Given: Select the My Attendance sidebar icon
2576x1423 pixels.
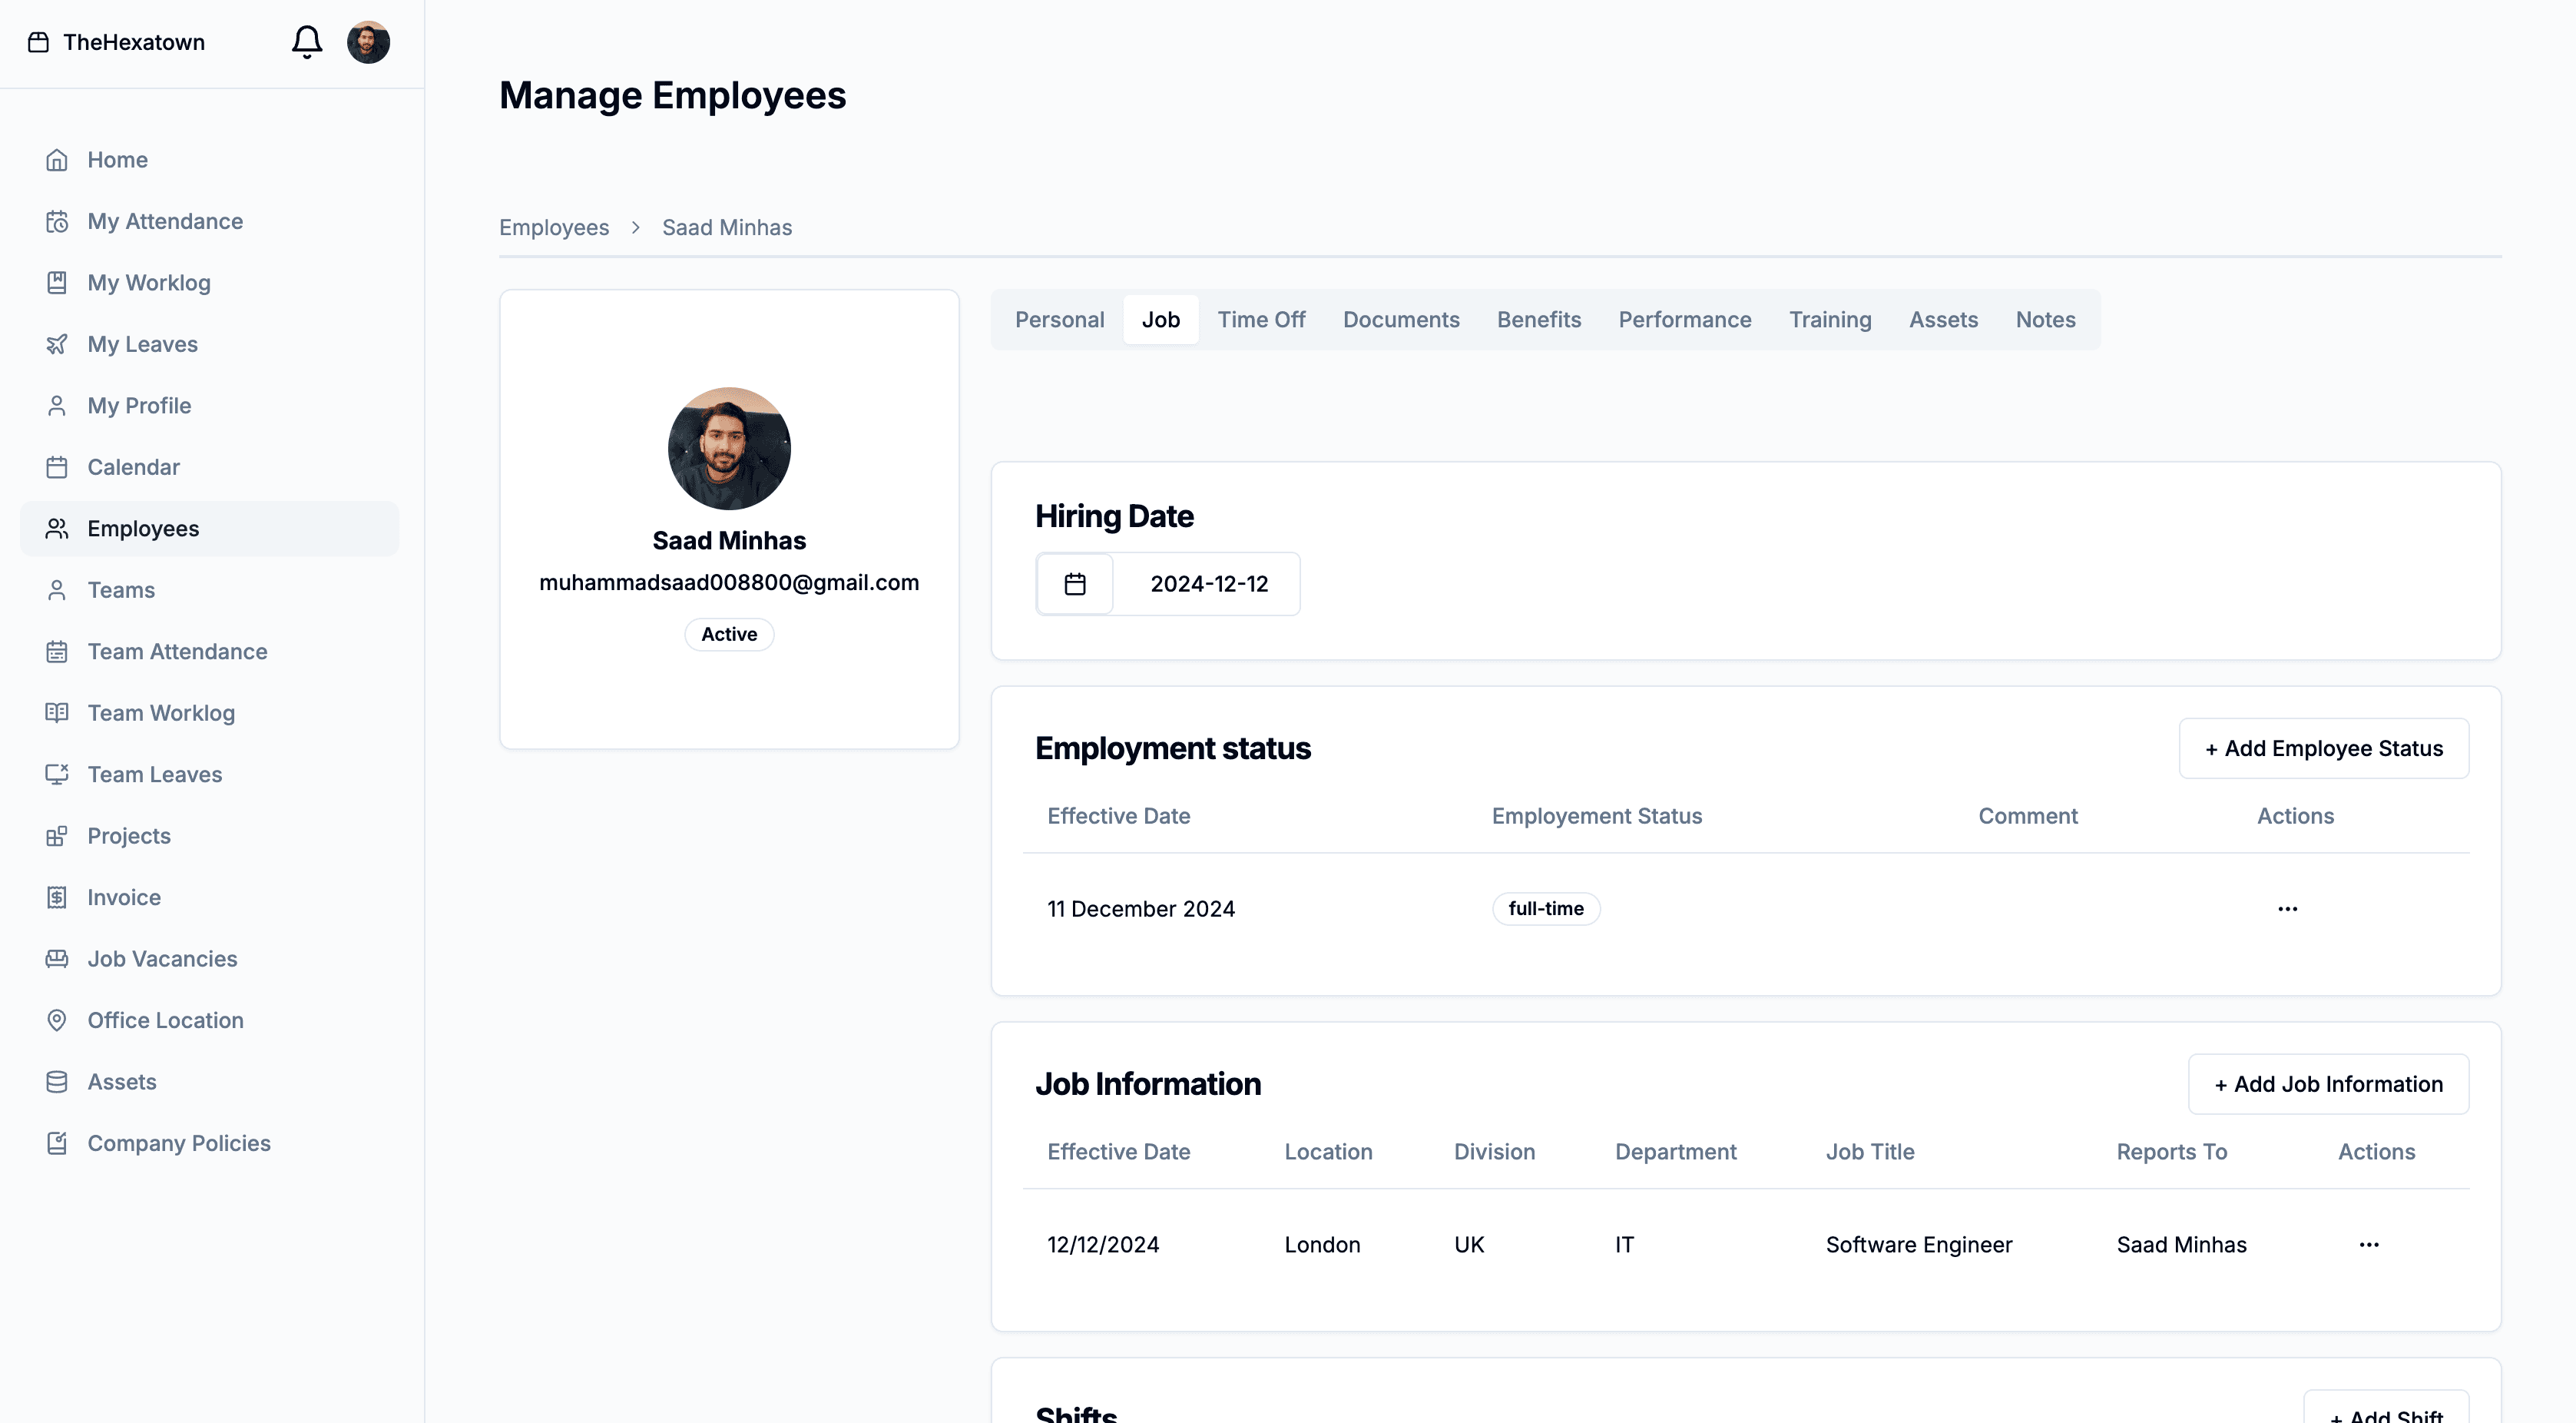Looking at the screenshot, I should pos(57,221).
